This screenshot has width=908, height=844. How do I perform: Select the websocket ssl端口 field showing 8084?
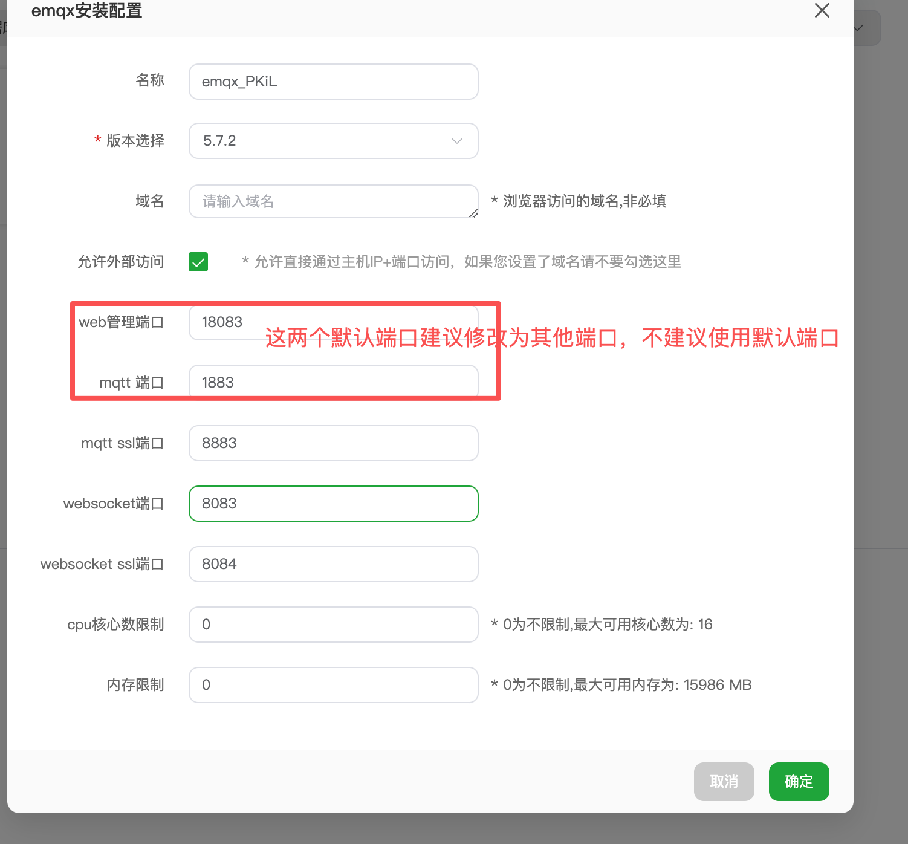(333, 564)
